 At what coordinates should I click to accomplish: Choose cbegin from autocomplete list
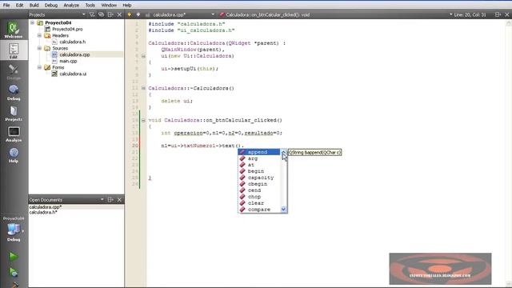point(259,184)
